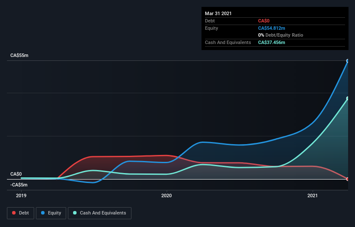Click the teal Cash data point marker

pos(348,98)
